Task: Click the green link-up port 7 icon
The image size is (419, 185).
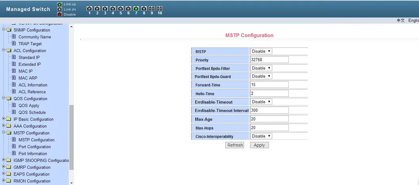Action: point(136,9)
